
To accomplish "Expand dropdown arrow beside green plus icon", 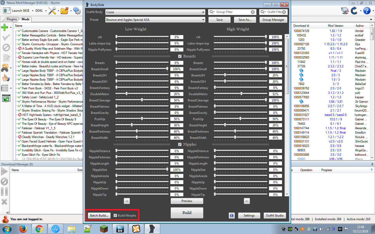I will [x=11, y=27].
